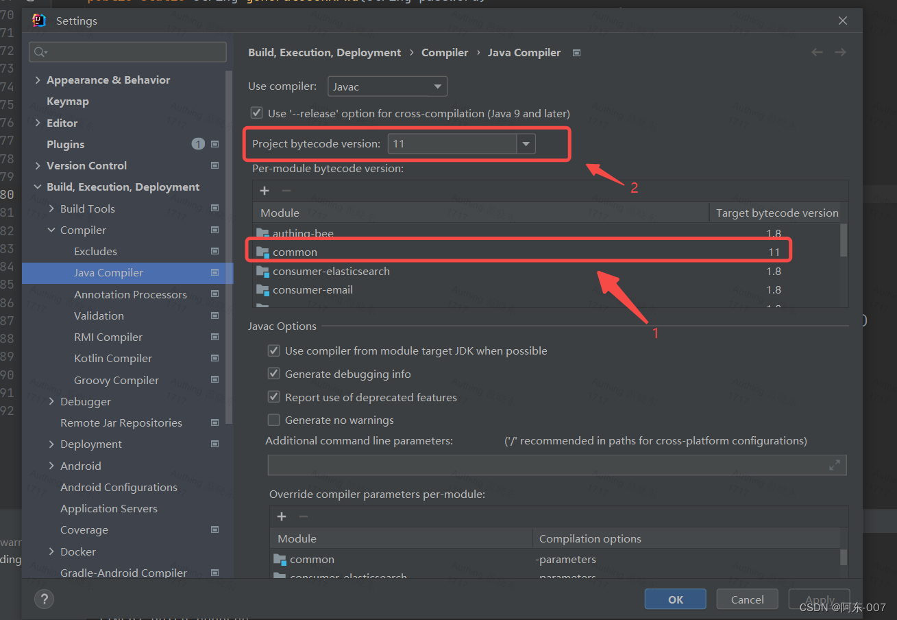Viewport: 897px width, 620px height.
Task: Expand the Debugger tree node
Action: point(51,401)
